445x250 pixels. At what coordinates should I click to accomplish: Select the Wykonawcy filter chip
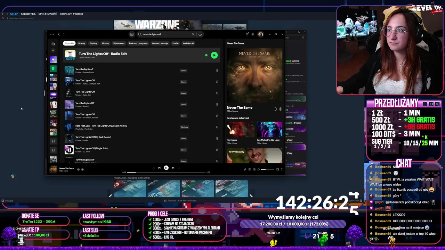[x=119, y=43]
